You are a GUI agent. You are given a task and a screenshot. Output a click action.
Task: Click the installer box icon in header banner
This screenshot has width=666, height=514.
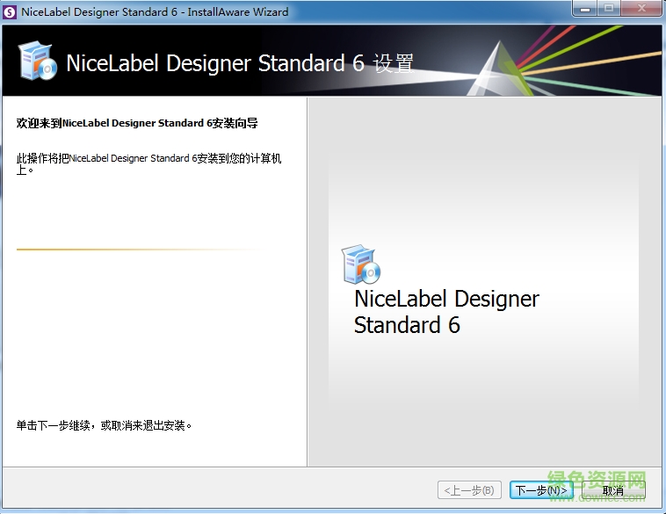[37, 61]
